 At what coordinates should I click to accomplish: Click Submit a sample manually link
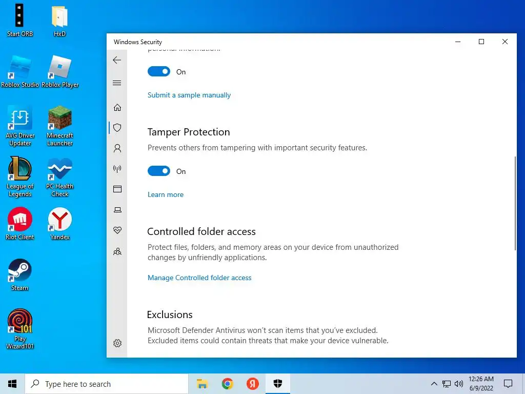(189, 95)
